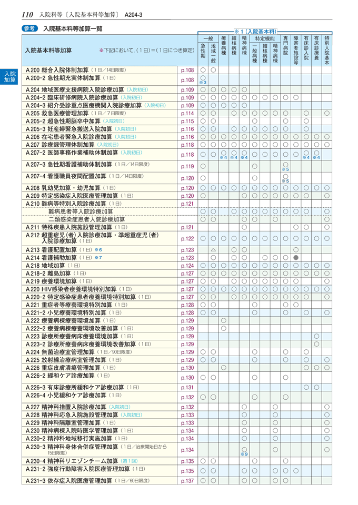Click the circle marked ※9 in A230-3 row
This screenshot has width=358, height=505.
pyautogui.click(x=244, y=449)
